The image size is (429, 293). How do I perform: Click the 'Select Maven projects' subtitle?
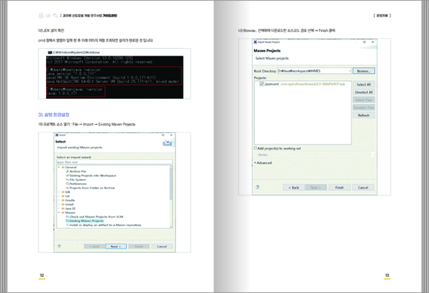[272, 58]
